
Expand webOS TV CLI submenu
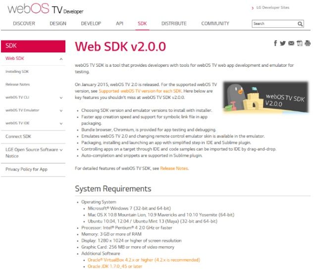tap(61, 98)
